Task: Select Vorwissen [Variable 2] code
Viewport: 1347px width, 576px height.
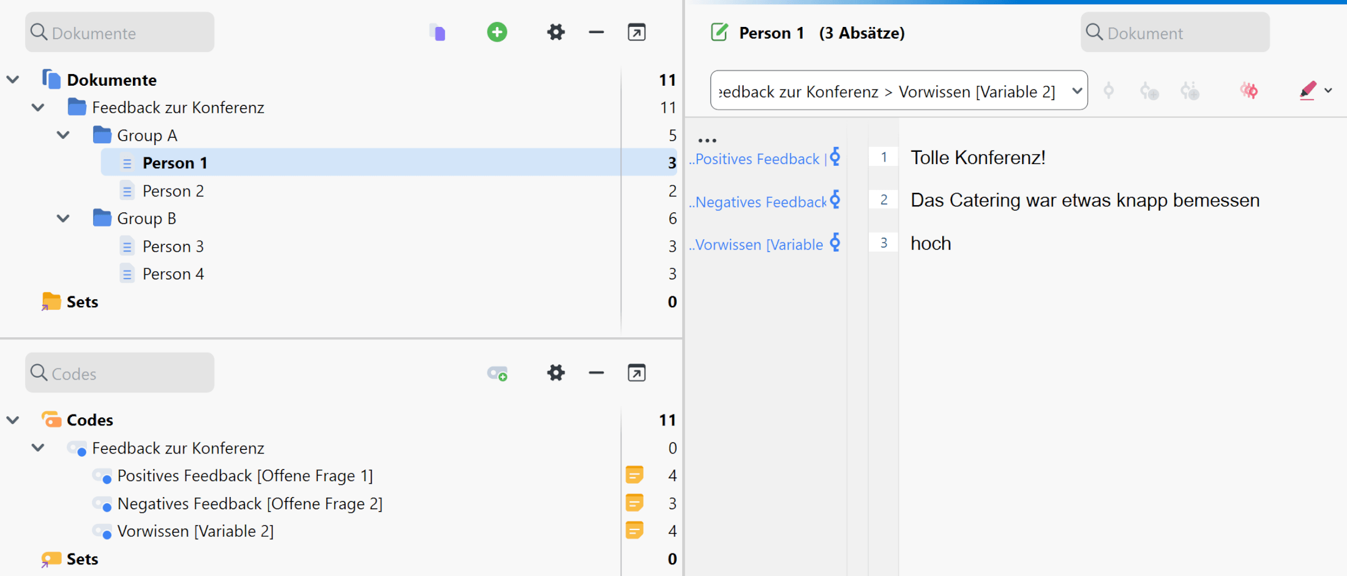Action: [x=195, y=531]
